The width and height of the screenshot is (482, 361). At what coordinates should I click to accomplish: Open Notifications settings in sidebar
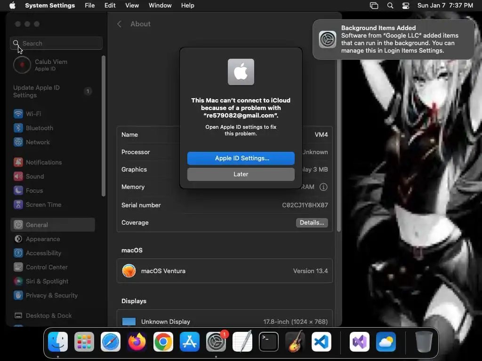point(53,162)
